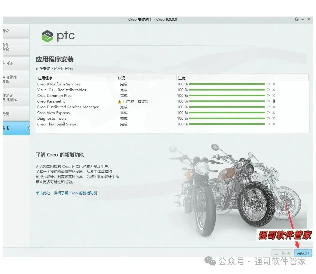Cancel icon for Creo View Express
This screenshot has width=316, height=274.
click(274, 112)
